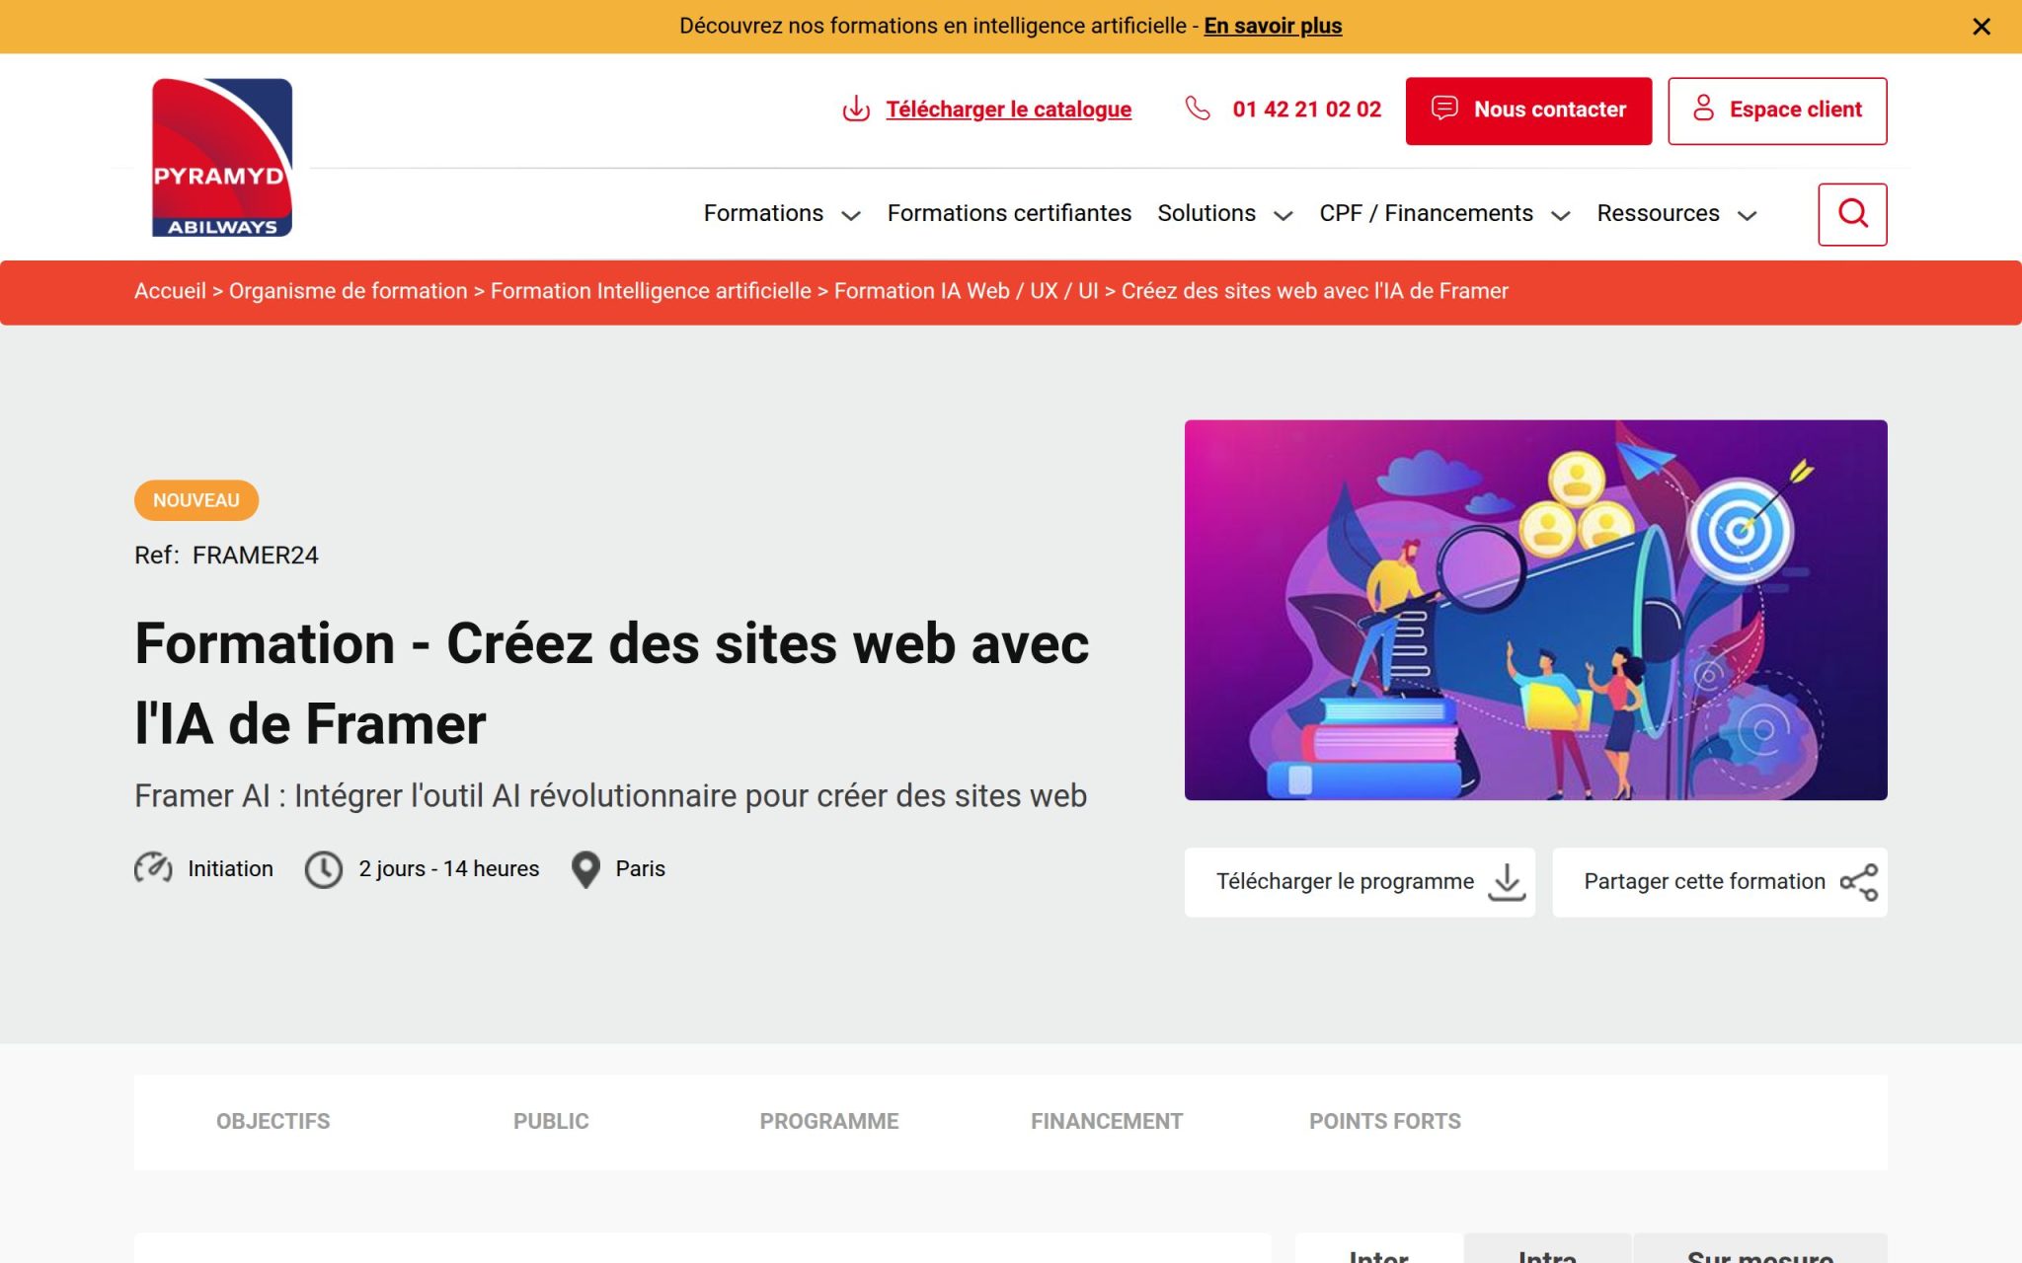Screen dimensions: 2022x1263
Task: Click 'Télécharger le programme' button
Action: pos(1360,882)
